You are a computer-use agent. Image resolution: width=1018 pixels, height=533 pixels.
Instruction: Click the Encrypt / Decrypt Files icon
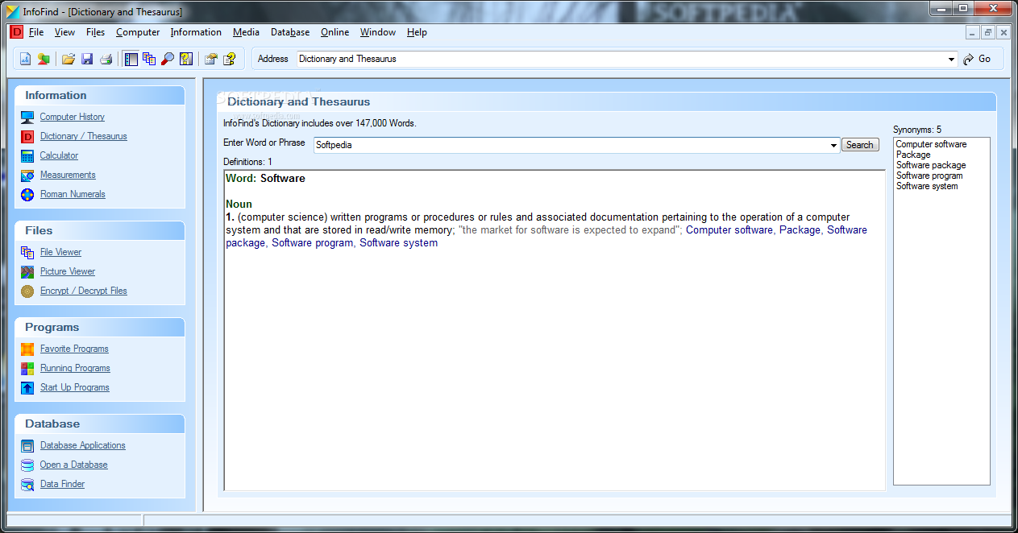(27, 291)
